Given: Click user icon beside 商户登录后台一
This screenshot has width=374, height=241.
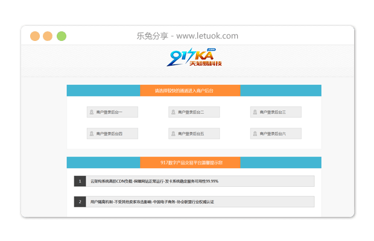Looking at the screenshot, I should pos(92,112).
